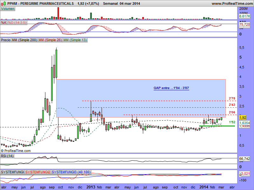Click the candlestick chart icon beside PPHM
Screen dimensions: 254x190
click(3, 3)
